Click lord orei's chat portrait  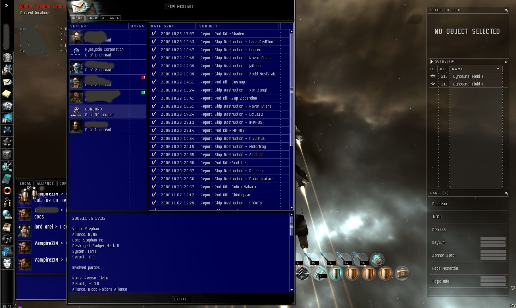click(x=25, y=231)
